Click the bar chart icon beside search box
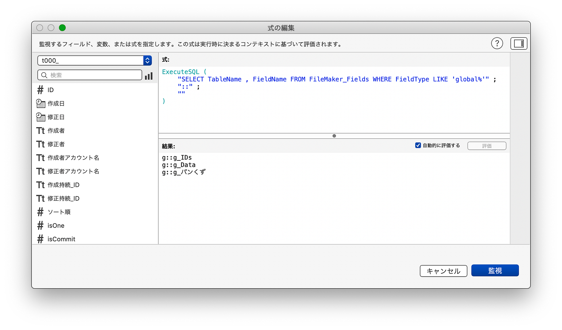This screenshot has height=330, width=562. [149, 76]
